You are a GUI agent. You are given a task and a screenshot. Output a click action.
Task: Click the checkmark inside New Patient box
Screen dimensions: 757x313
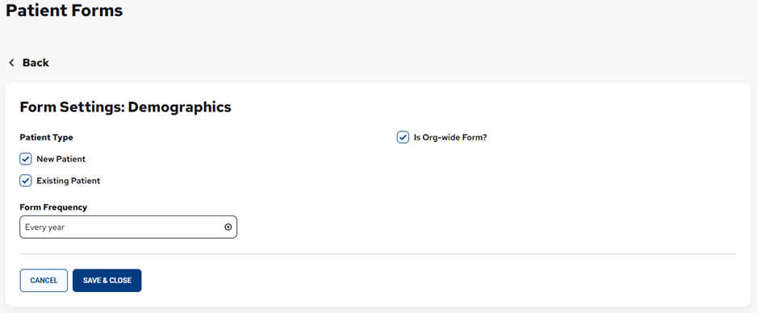coord(26,159)
